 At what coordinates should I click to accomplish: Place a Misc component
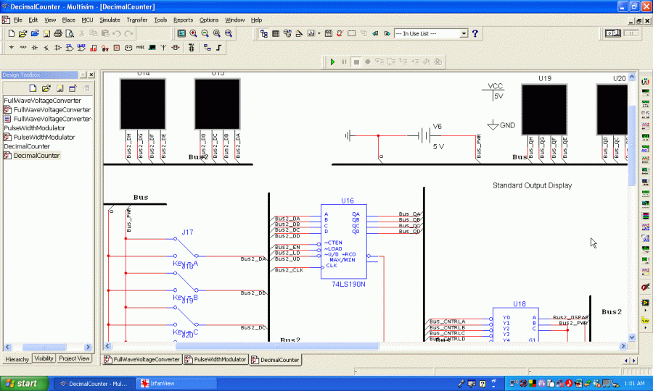click(140, 48)
